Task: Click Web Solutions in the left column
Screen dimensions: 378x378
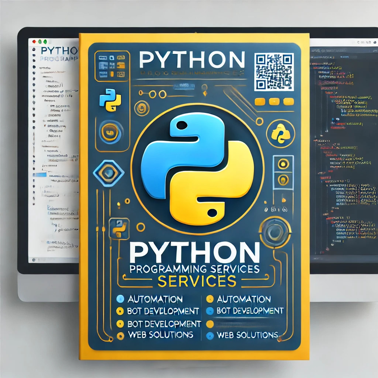Action: coord(160,335)
